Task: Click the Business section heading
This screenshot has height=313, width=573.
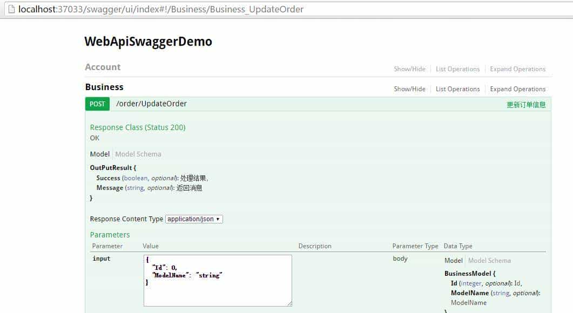Action: click(x=105, y=87)
